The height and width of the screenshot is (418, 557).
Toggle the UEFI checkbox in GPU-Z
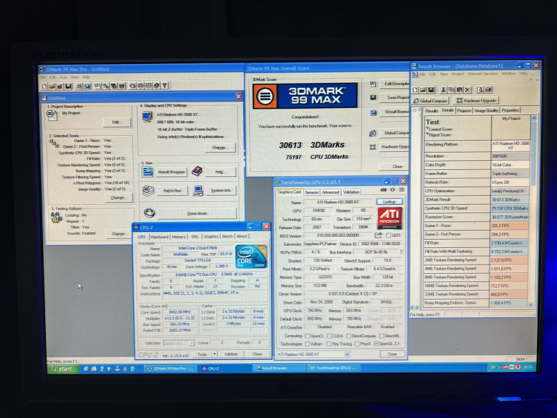(389, 235)
